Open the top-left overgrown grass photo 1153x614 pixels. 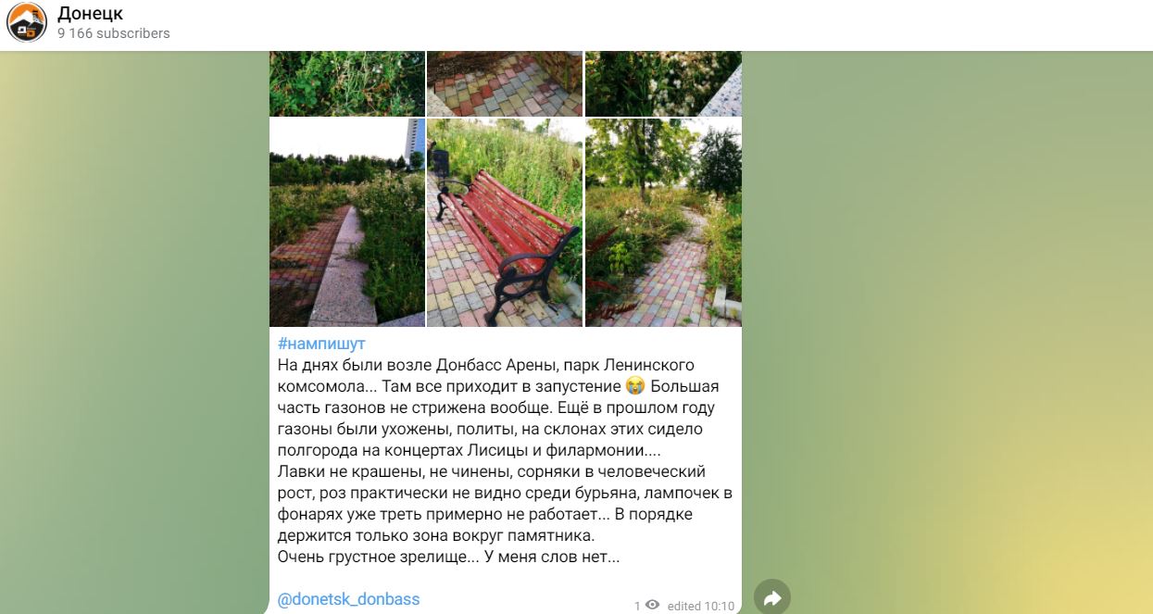[347, 83]
